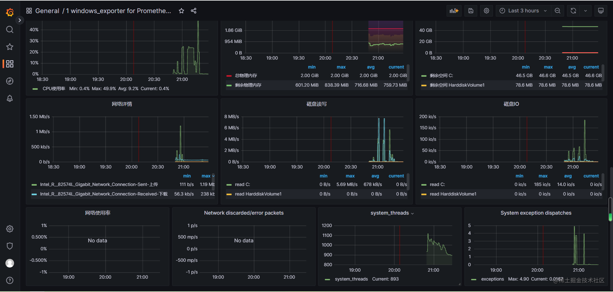Open the Explore compass icon in the sidebar

(x=10, y=81)
